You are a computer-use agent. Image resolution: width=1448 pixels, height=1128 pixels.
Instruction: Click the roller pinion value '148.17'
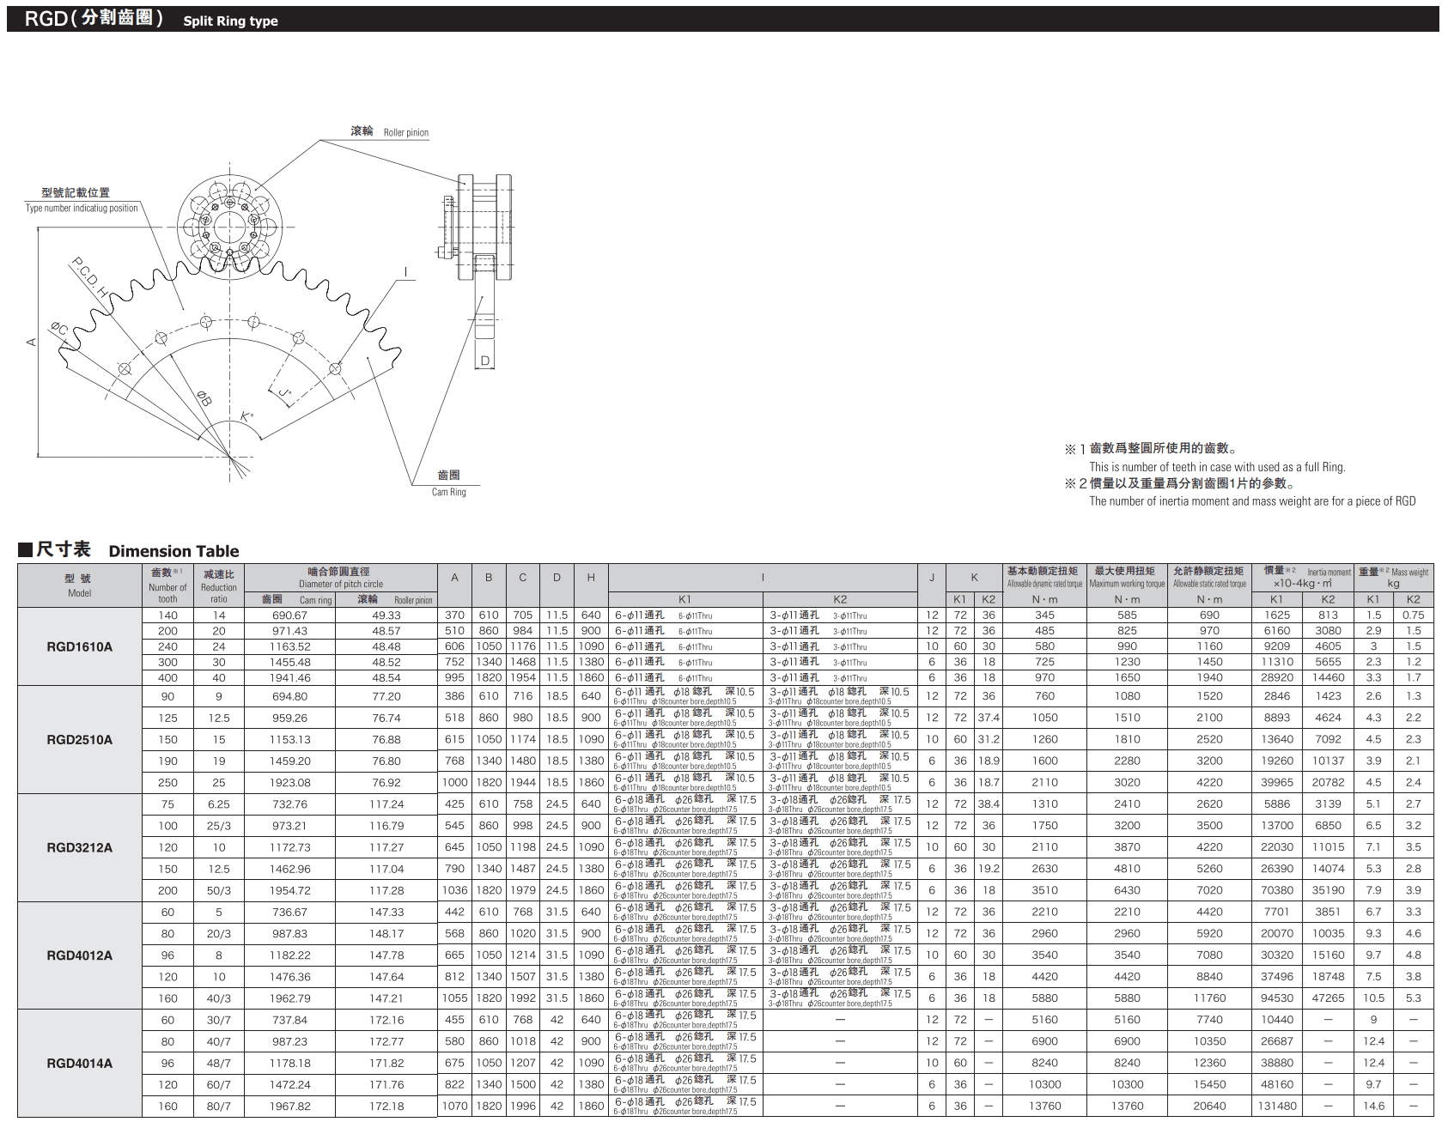pos(386,934)
